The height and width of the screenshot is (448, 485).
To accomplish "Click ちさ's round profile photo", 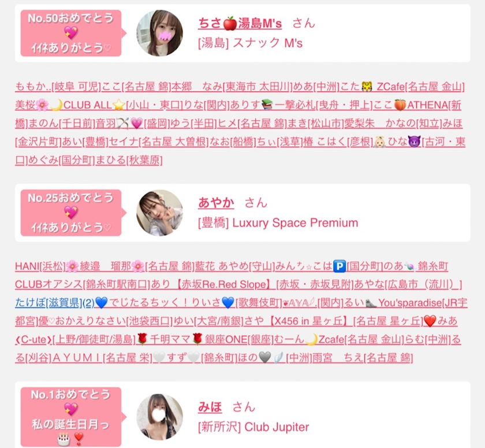I will (x=159, y=33).
